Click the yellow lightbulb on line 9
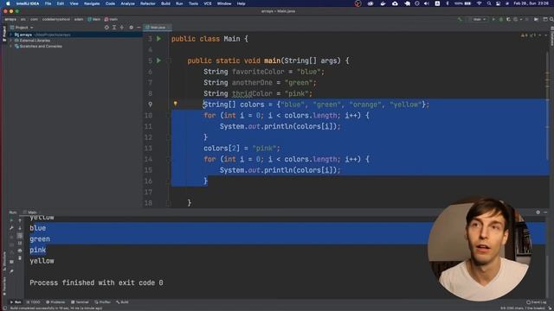The width and height of the screenshot is (554, 311). (175, 104)
